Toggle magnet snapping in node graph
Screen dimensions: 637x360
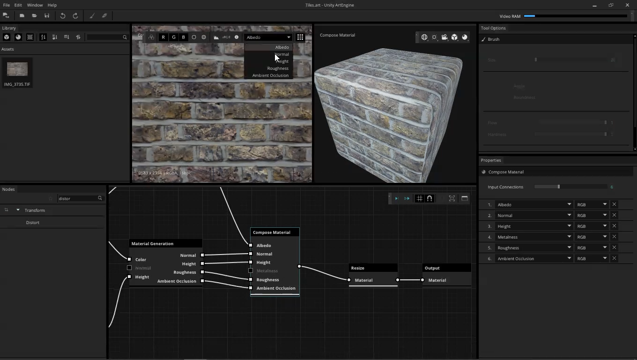click(x=430, y=198)
